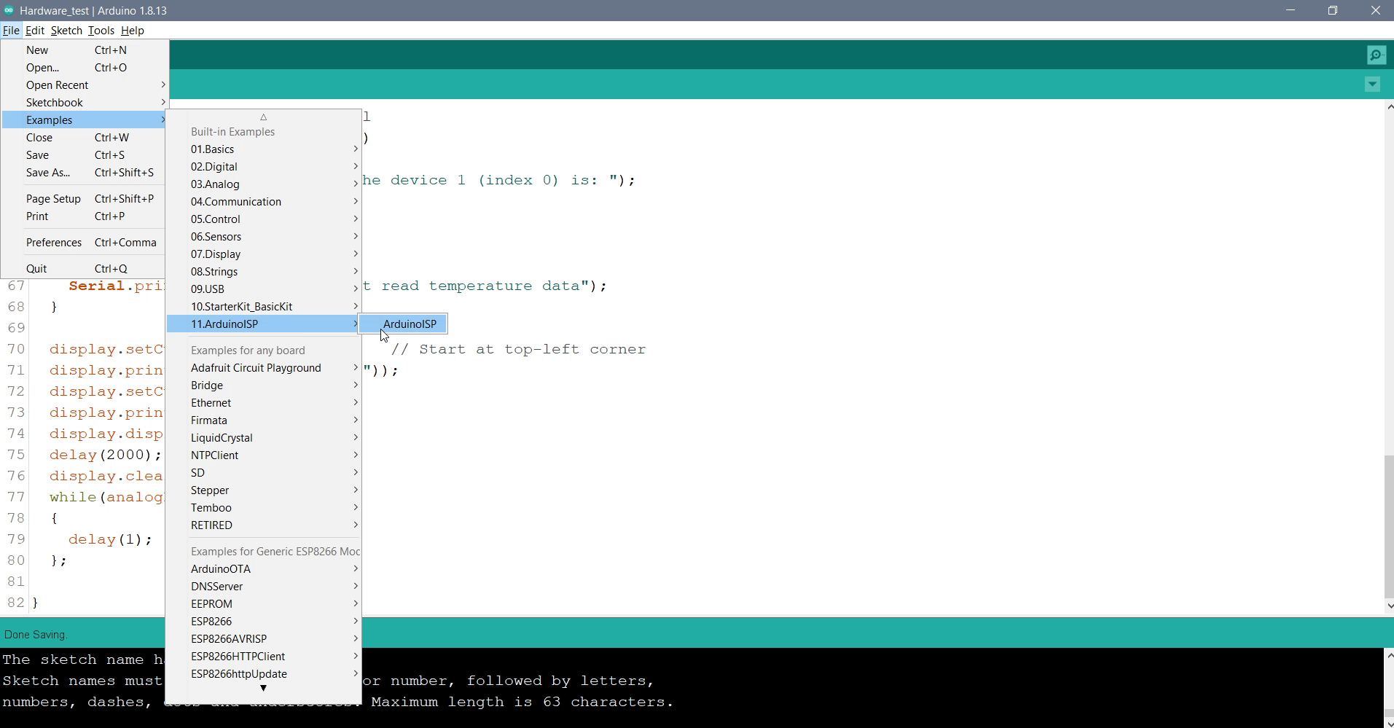This screenshot has width=1394, height=728.
Task: Expand Firmata library examples
Action: click(x=264, y=420)
